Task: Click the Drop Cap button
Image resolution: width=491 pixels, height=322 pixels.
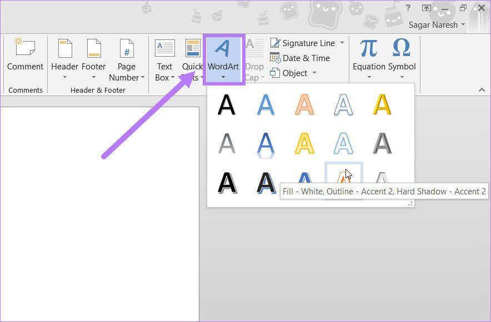Action: coord(254,59)
